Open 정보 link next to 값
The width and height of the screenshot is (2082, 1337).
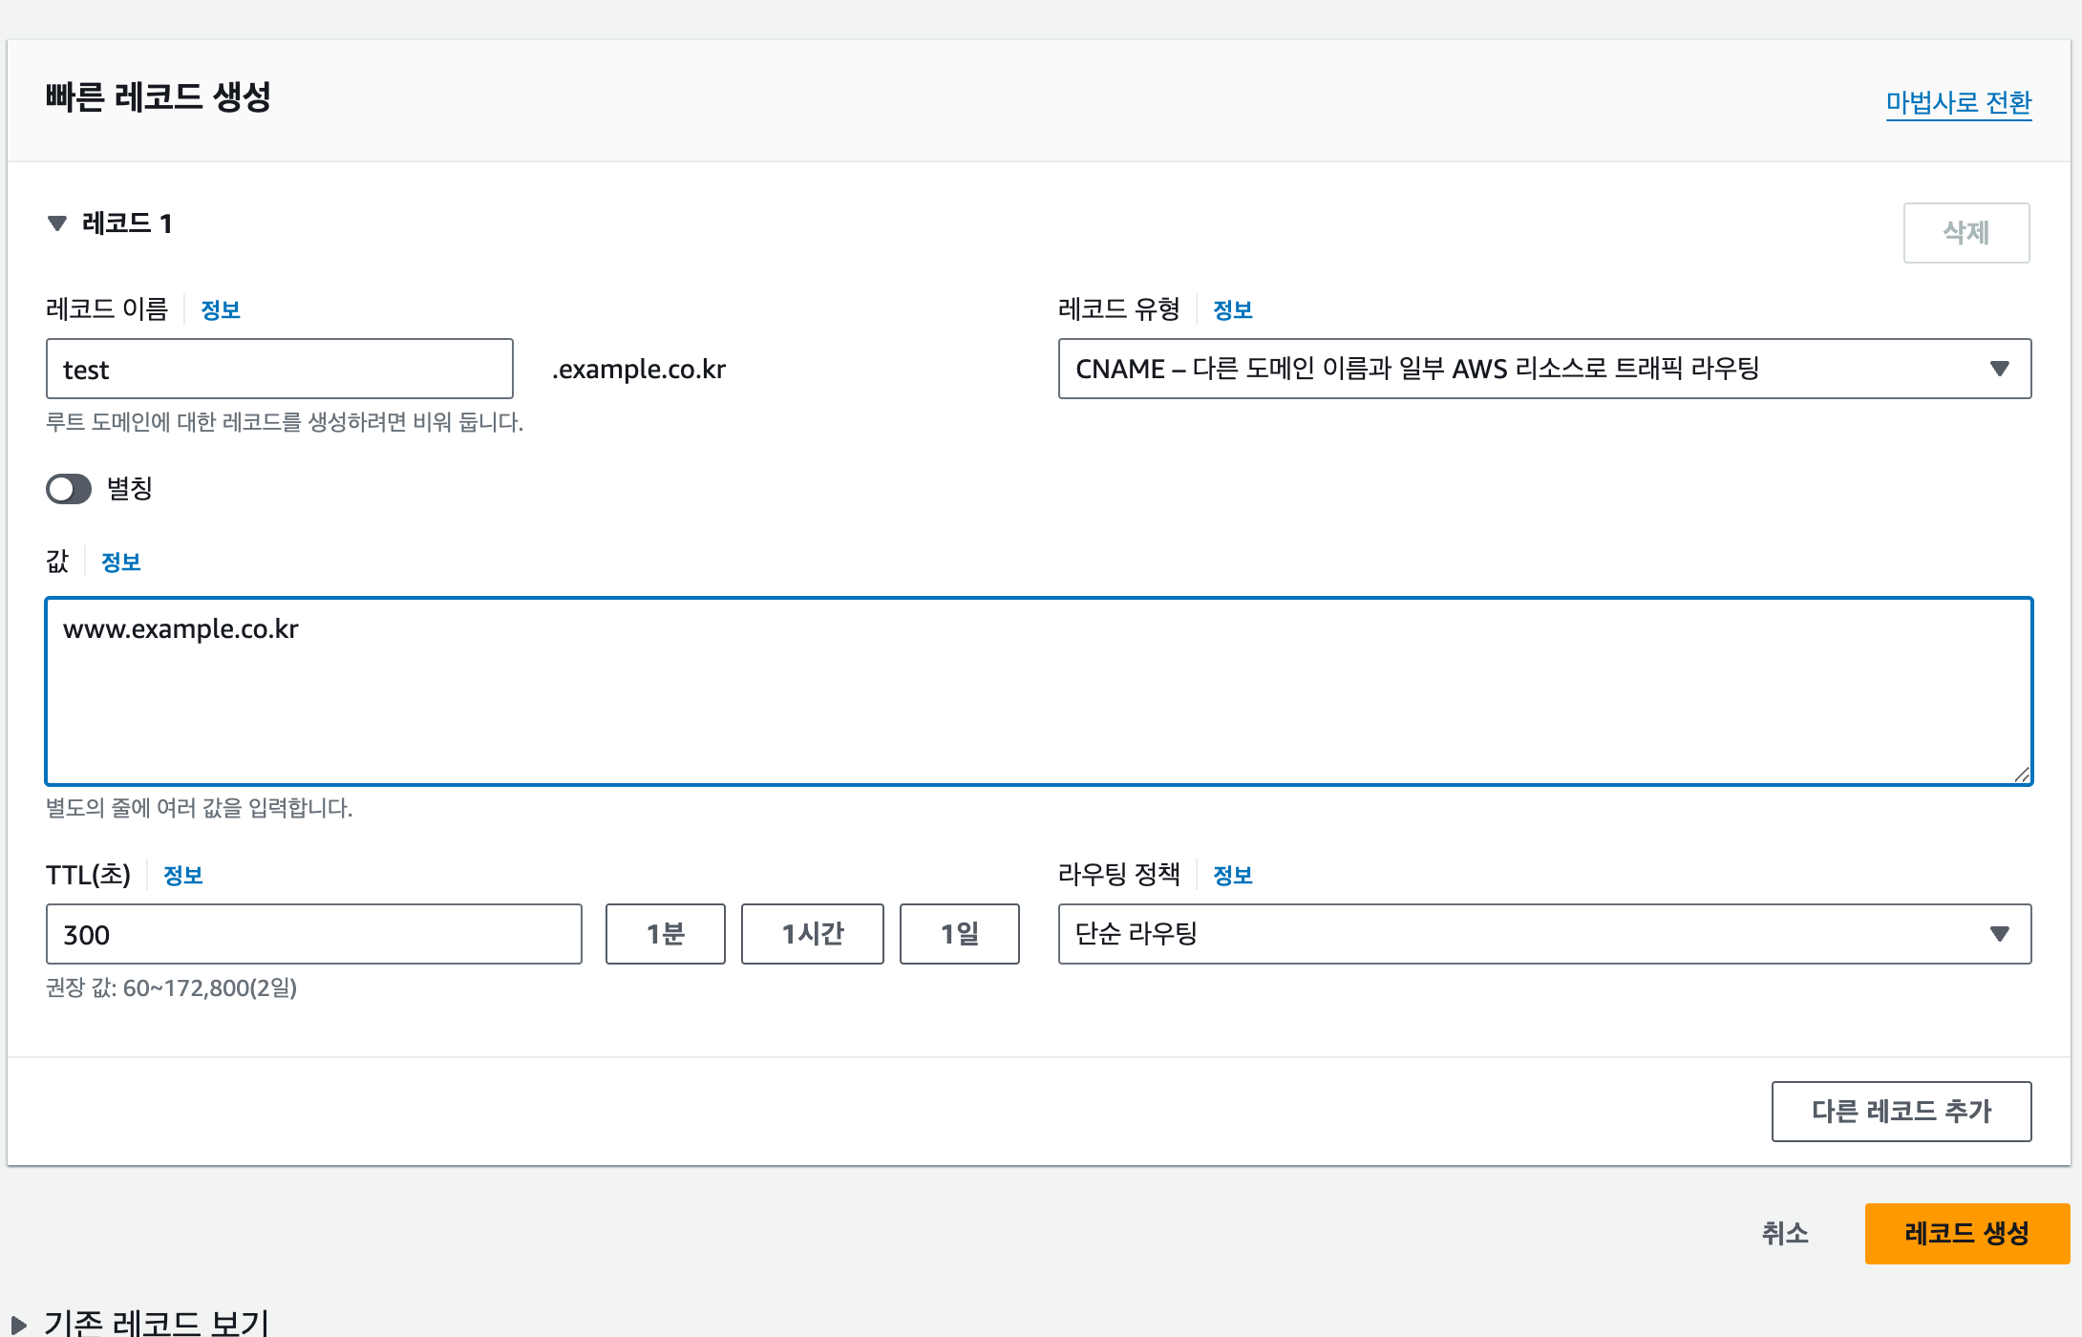(x=121, y=562)
